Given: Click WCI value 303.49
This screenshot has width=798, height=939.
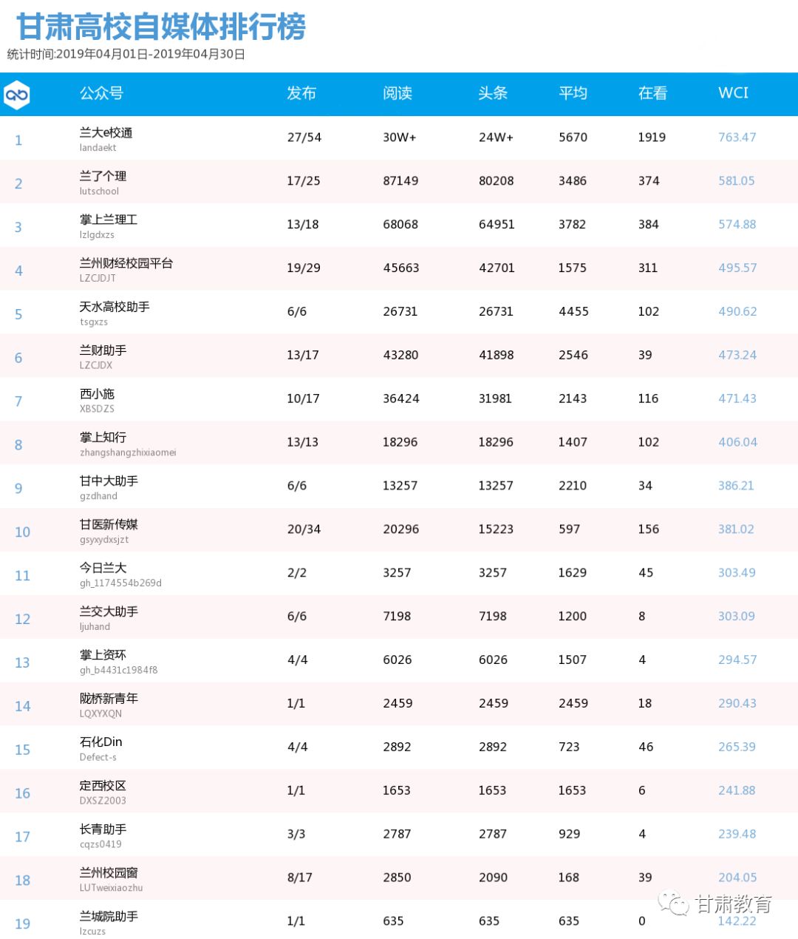Looking at the screenshot, I should click(x=737, y=573).
